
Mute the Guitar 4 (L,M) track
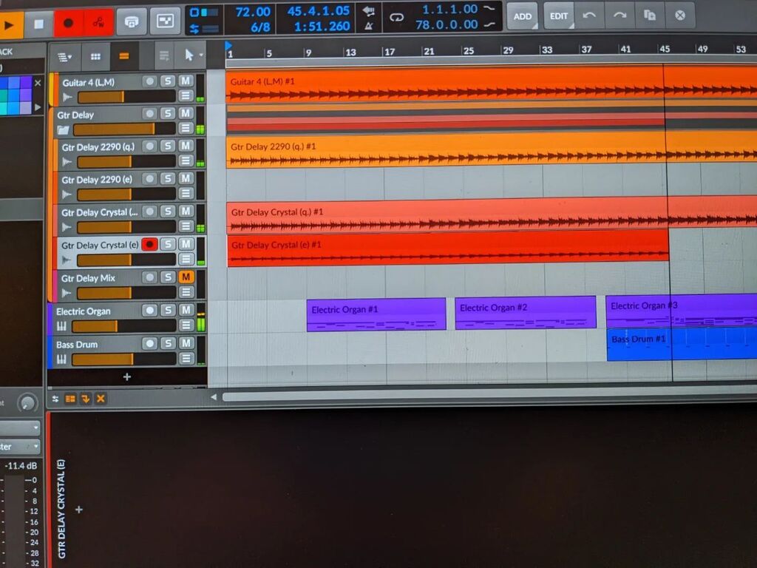[x=186, y=81]
